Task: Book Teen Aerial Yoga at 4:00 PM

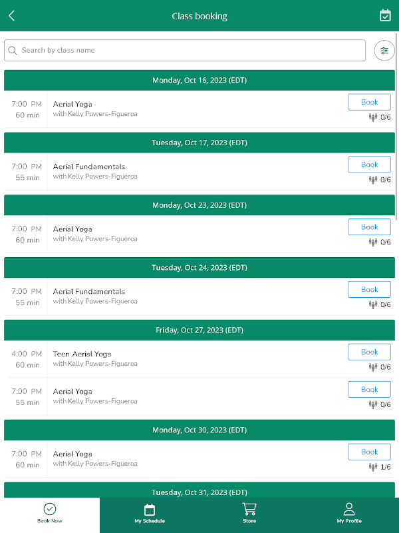Action: tap(369, 352)
